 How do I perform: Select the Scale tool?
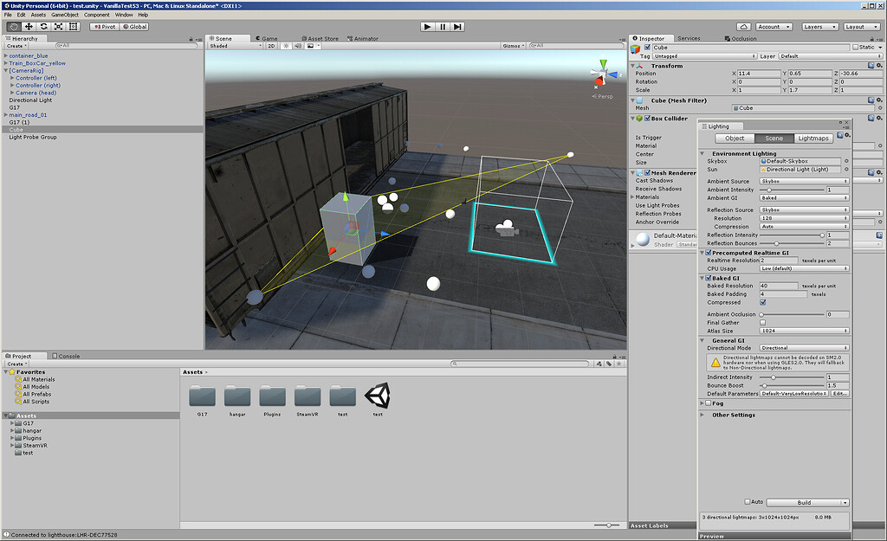coord(59,26)
